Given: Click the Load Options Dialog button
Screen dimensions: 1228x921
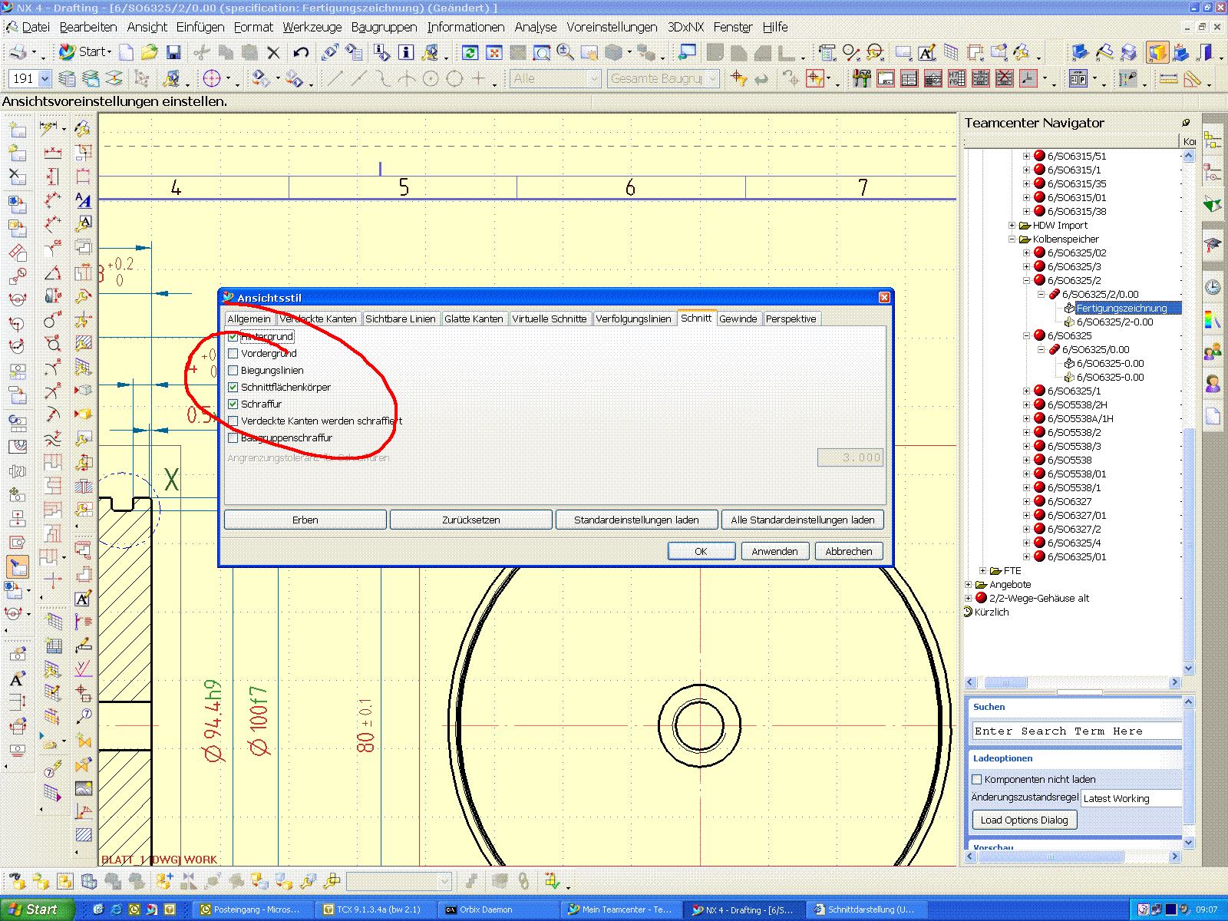Looking at the screenshot, I should click(x=1025, y=820).
